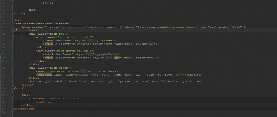Collapse form-group div fold on line 32
This screenshot has height=117, width=277.
[12, 68]
